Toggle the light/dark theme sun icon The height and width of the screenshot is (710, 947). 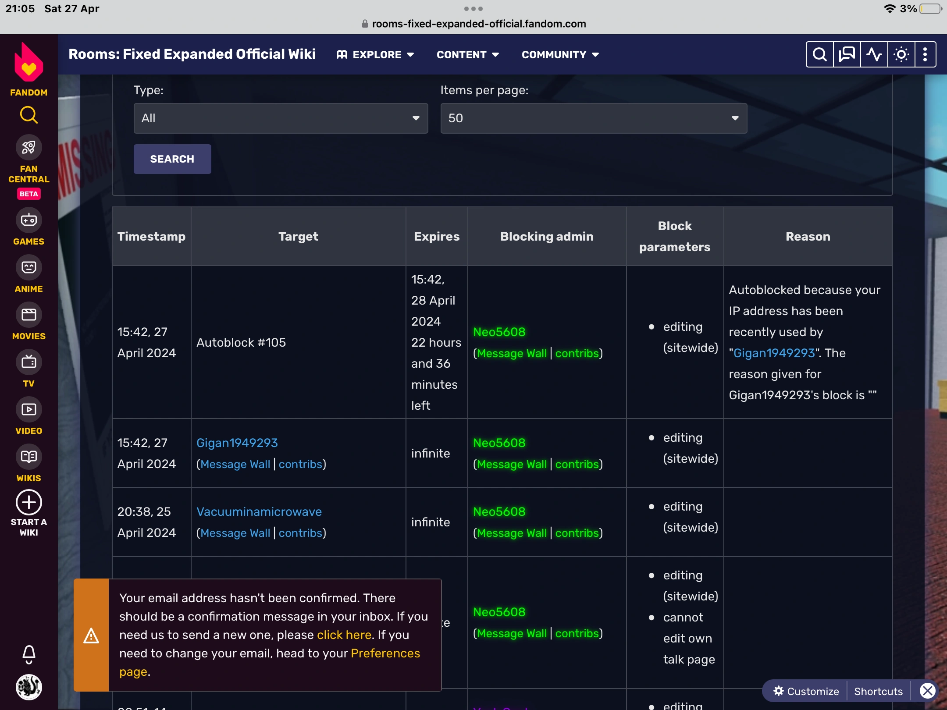click(901, 55)
